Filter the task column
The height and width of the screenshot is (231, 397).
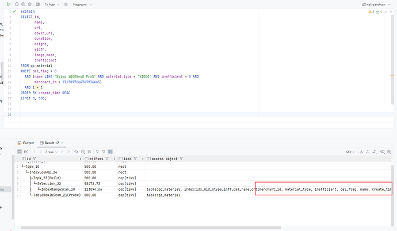pyautogui.click(x=135, y=159)
